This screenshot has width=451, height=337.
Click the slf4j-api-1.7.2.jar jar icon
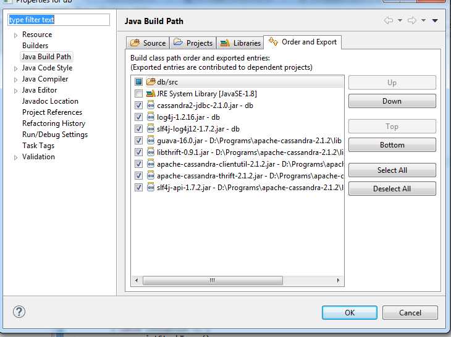(151, 188)
